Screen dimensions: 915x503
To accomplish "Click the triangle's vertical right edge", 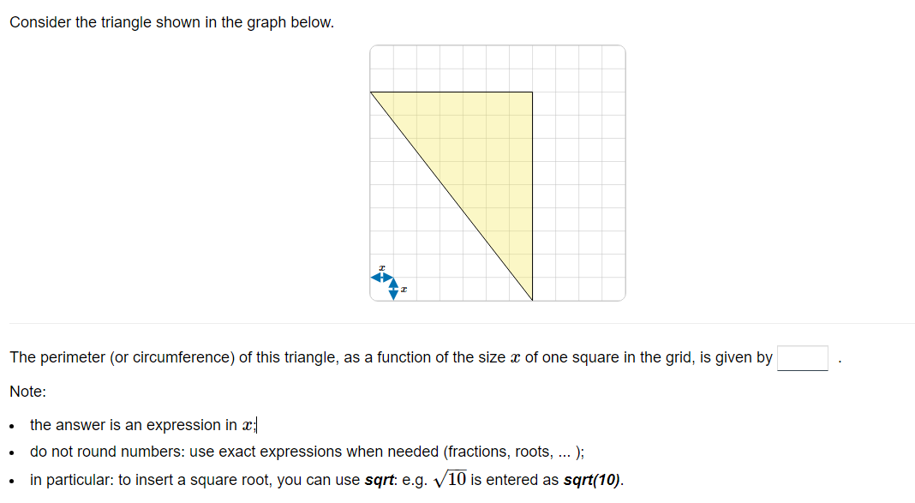I will [532, 197].
